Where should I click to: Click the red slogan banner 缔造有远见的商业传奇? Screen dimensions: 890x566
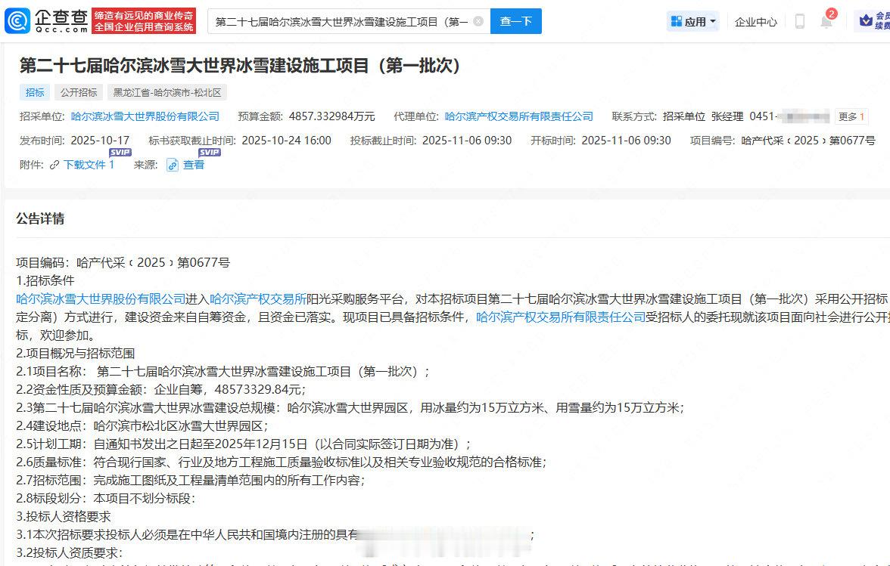(144, 21)
